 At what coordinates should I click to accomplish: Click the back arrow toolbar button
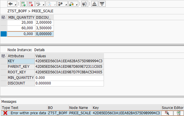point(10,4)
